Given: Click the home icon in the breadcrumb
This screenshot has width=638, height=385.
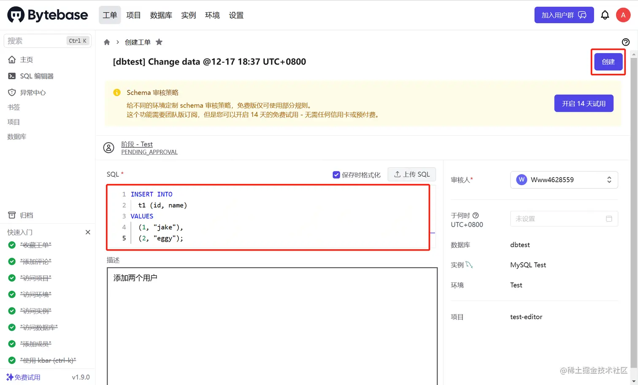Looking at the screenshot, I should (x=107, y=42).
